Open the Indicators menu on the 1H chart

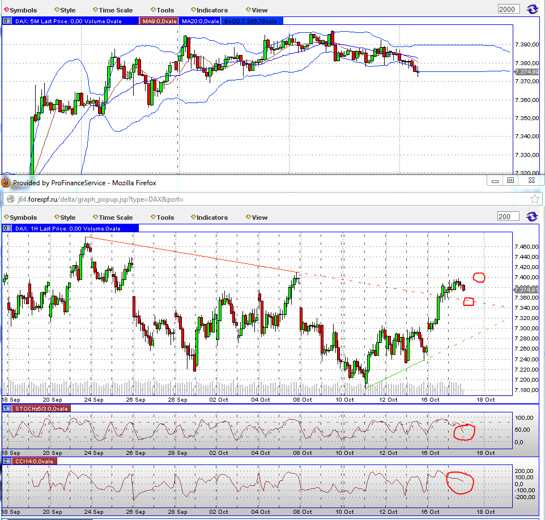[x=209, y=217]
